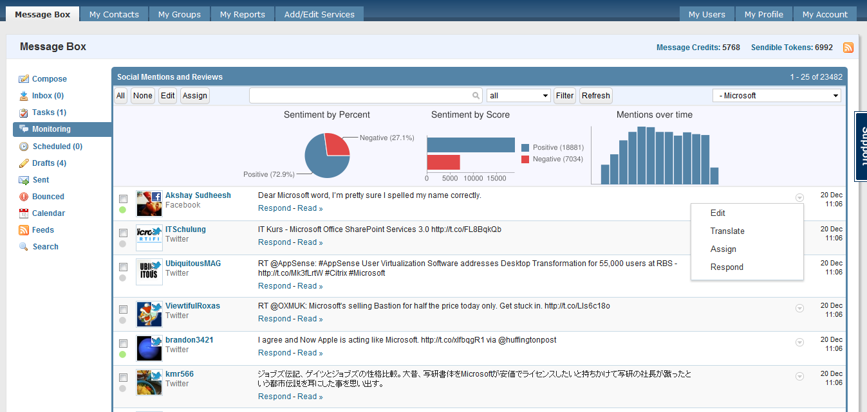Open brandon3421's Twitter avatar
Image resolution: width=867 pixels, height=412 pixels.
[149, 348]
